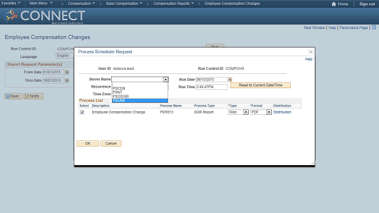Click the Process Name column header

pos(171,106)
